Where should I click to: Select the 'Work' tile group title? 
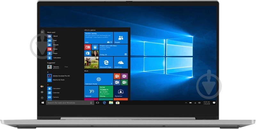pos(86,71)
